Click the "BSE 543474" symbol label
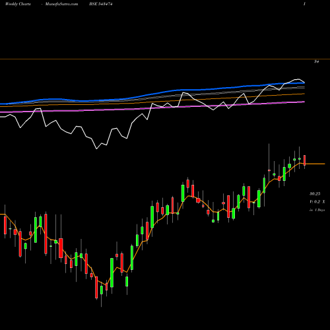330x330 pixels. [101, 4]
